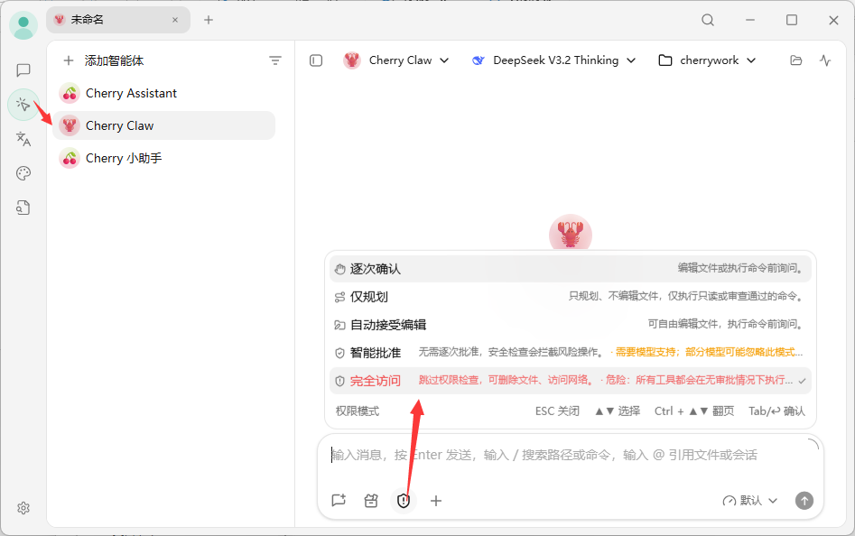Click the toolbox icon below input

pos(371,500)
